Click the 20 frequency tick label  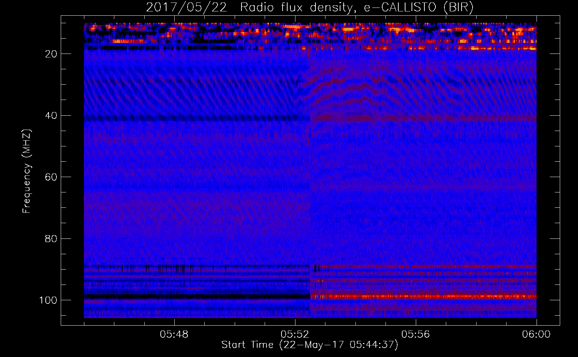click(x=51, y=54)
